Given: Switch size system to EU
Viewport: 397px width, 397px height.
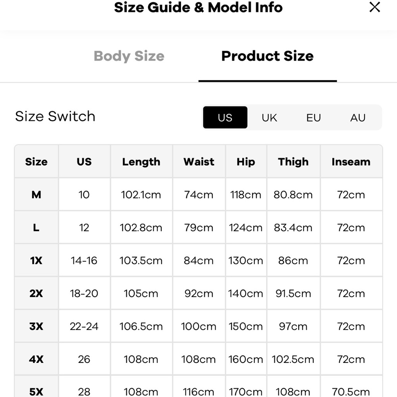Looking at the screenshot, I should 313,118.
